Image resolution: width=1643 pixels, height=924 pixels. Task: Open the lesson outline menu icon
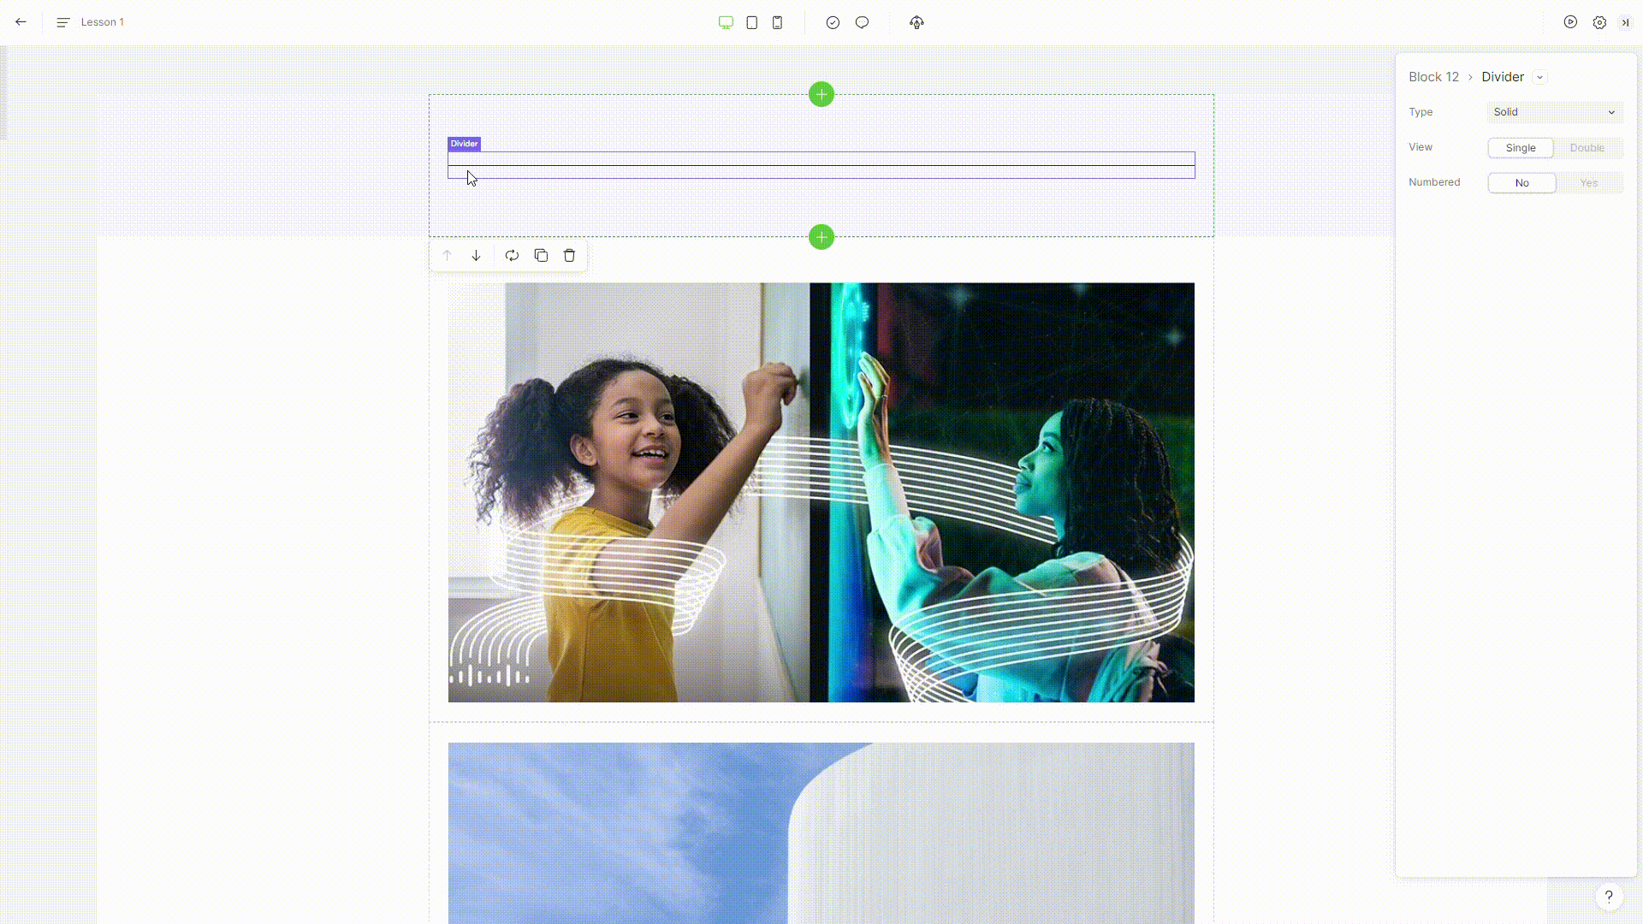coord(62,22)
